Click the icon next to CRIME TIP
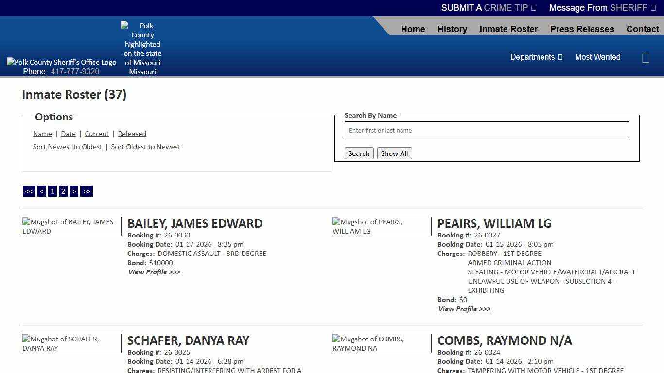 coord(532,8)
